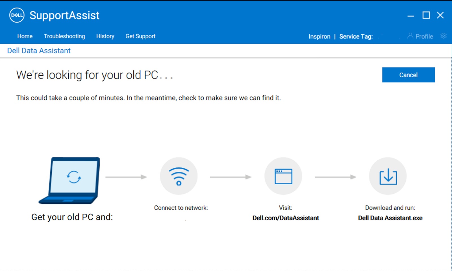This screenshot has width=452, height=271.
Task: Open the settings gear icon
Action: tap(443, 36)
